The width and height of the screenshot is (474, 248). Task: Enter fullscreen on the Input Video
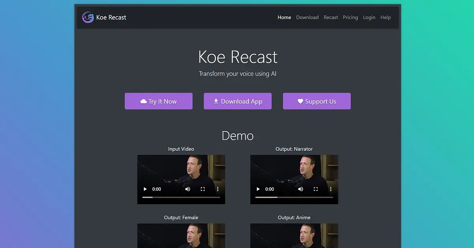(x=203, y=189)
